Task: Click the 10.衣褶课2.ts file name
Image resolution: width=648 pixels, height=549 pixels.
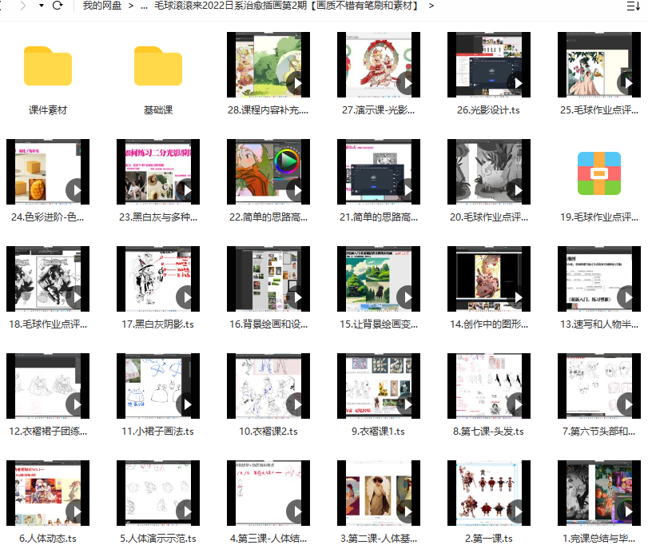Action: pyautogui.click(x=268, y=432)
